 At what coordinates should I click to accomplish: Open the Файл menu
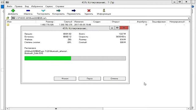tap(9, 6)
